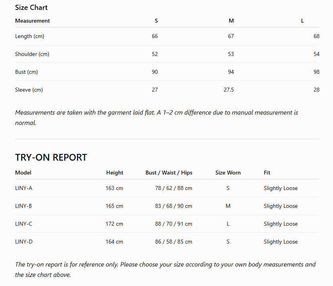Click the 27.5 sleeve value for M
The height and width of the screenshot is (286, 333).
(x=228, y=90)
